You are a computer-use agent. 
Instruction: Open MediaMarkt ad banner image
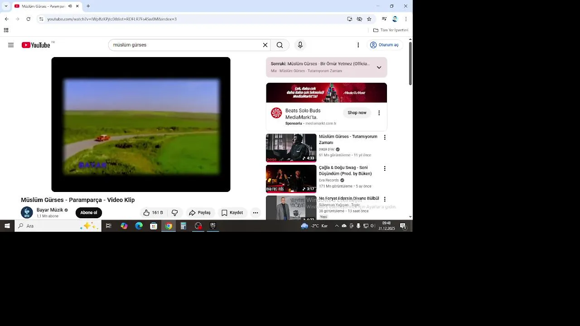pos(326,93)
